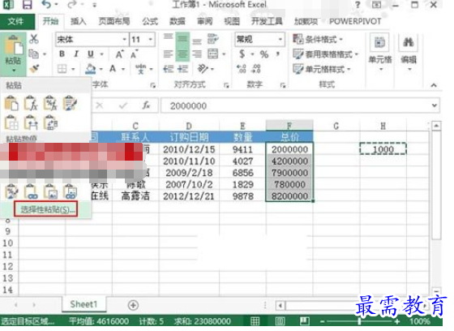The height and width of the screenshot is (331, 454).
Task: Choose Keep Source Column Widths paste option
Action: (31, 123)
